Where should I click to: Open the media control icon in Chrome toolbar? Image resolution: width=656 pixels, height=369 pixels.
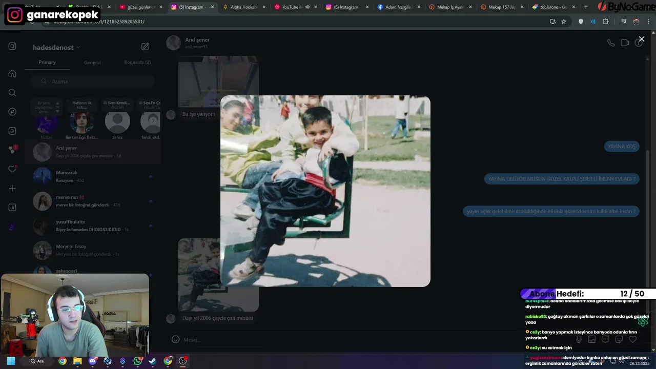[x=624, y=22]
